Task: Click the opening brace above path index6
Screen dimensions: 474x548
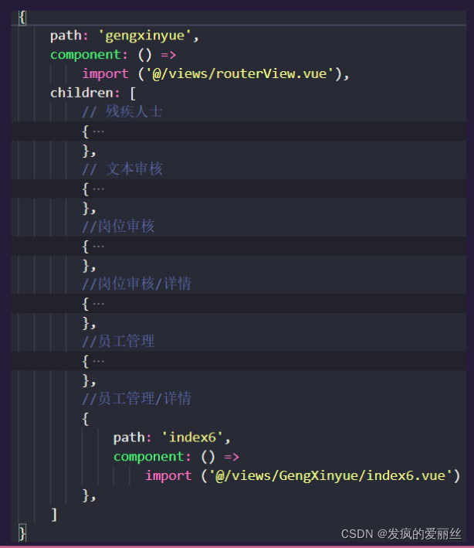Action: [x=86, y=419]
